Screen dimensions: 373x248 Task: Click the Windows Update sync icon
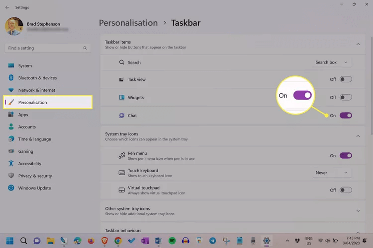11,187
